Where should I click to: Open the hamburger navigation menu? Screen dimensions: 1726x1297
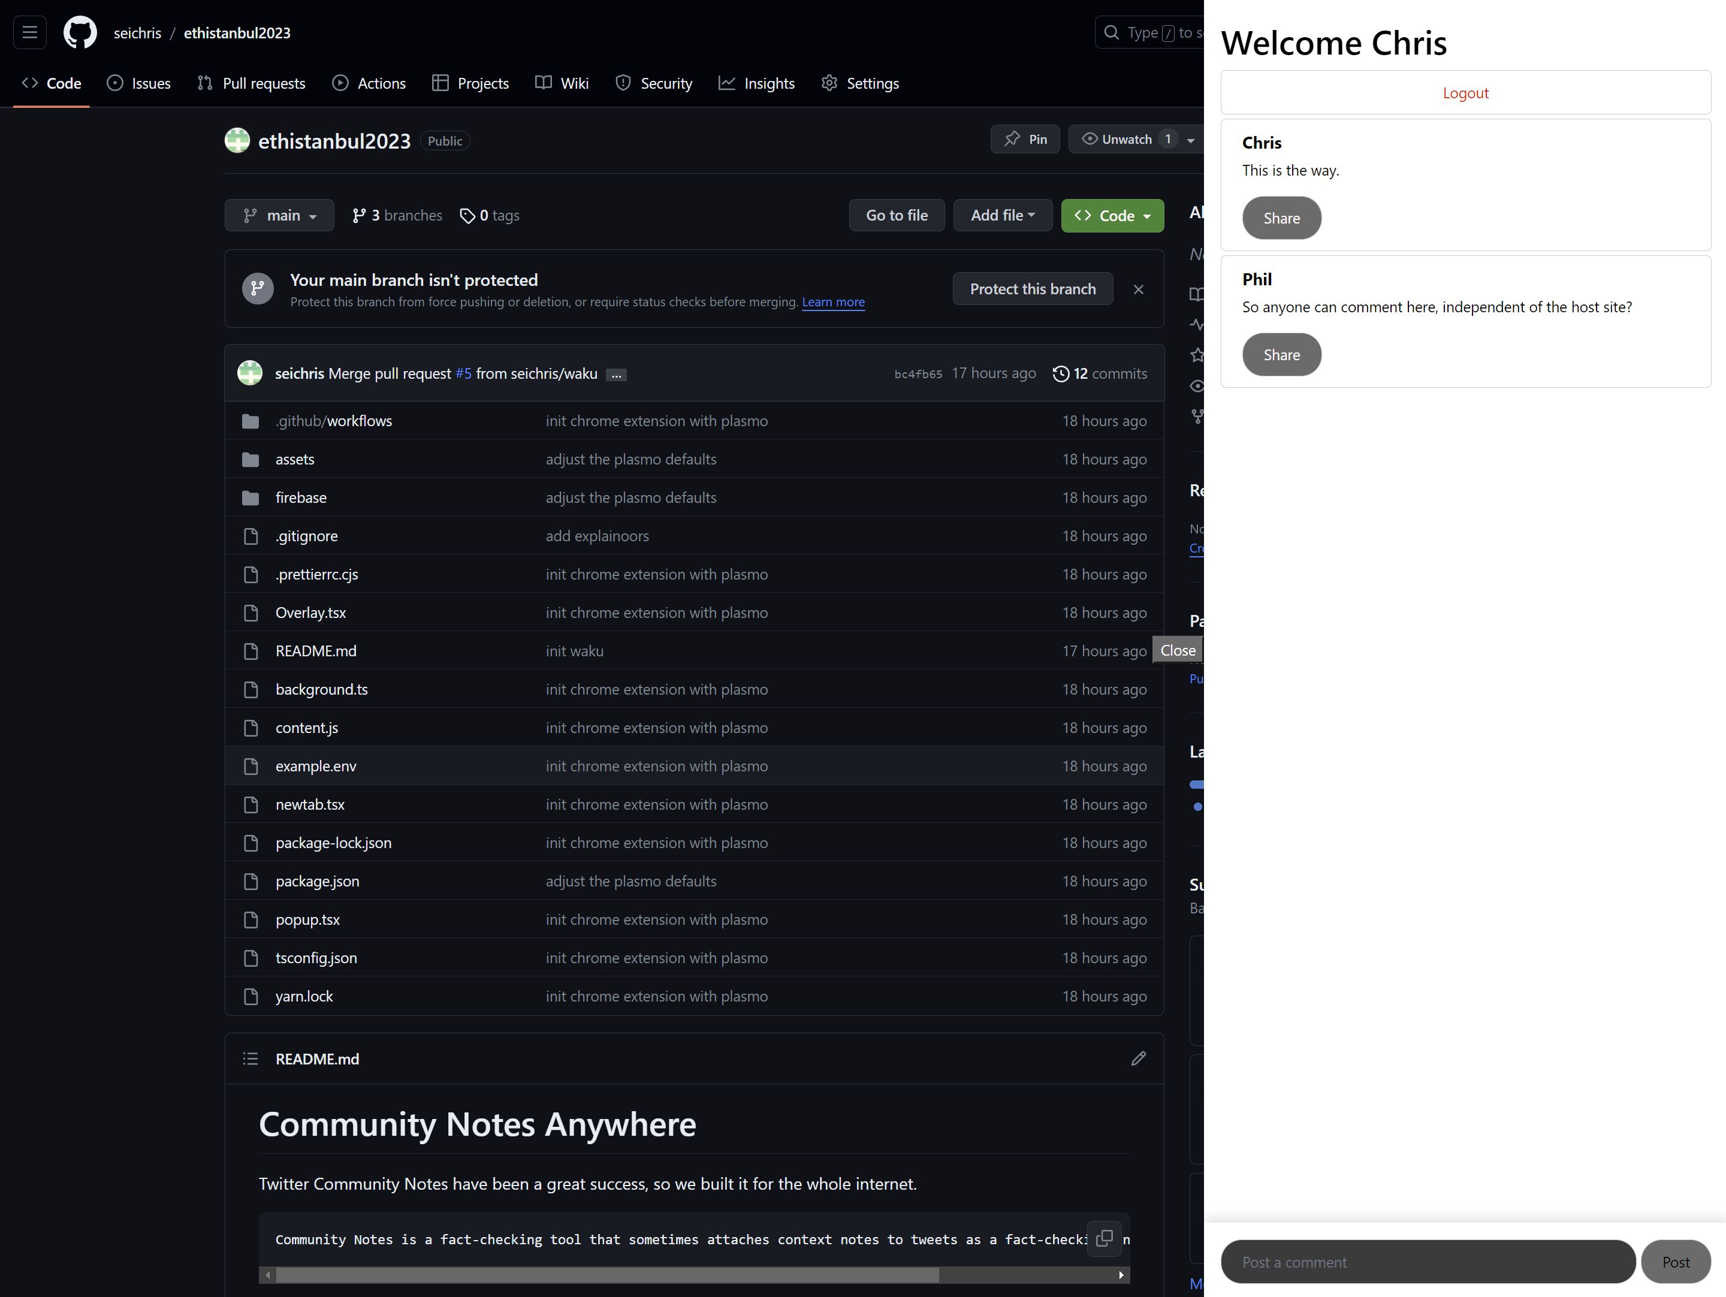coord(29,33)
